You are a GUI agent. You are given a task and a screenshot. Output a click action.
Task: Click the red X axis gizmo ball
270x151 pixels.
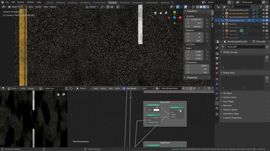(180, 18)
